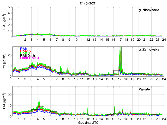The image size is (167, 125).
Task: Click the green peak near hour 4 in Zawale chart
Action: [39, 101]
